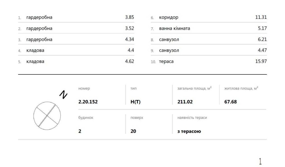
Task: Select the санвузол entry with area 6.21
Action: click(169, 40)
